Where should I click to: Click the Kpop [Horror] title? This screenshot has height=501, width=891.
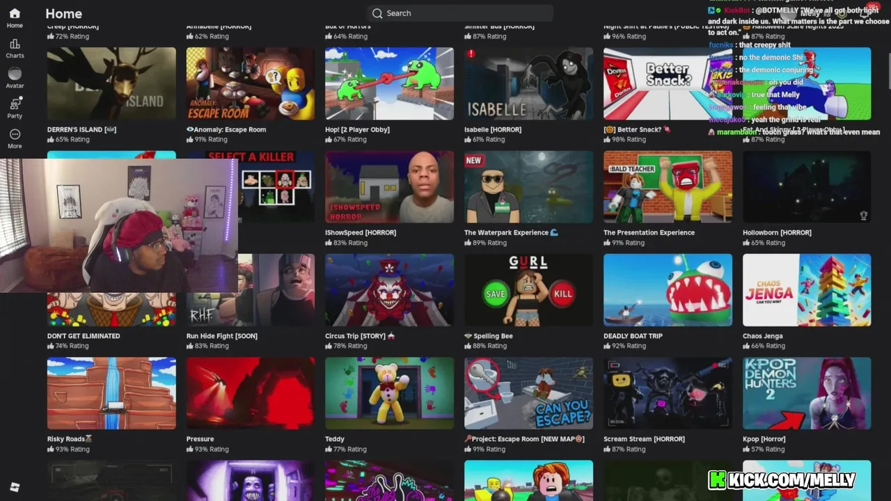tap(764, 439)
